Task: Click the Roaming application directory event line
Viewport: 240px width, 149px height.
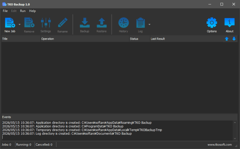Action: click(x=77, y=123)
